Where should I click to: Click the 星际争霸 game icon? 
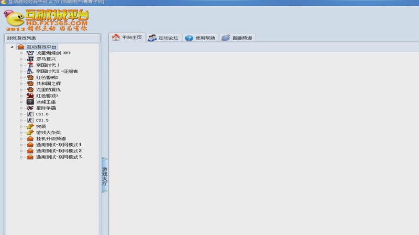click(x=30, y=108)
